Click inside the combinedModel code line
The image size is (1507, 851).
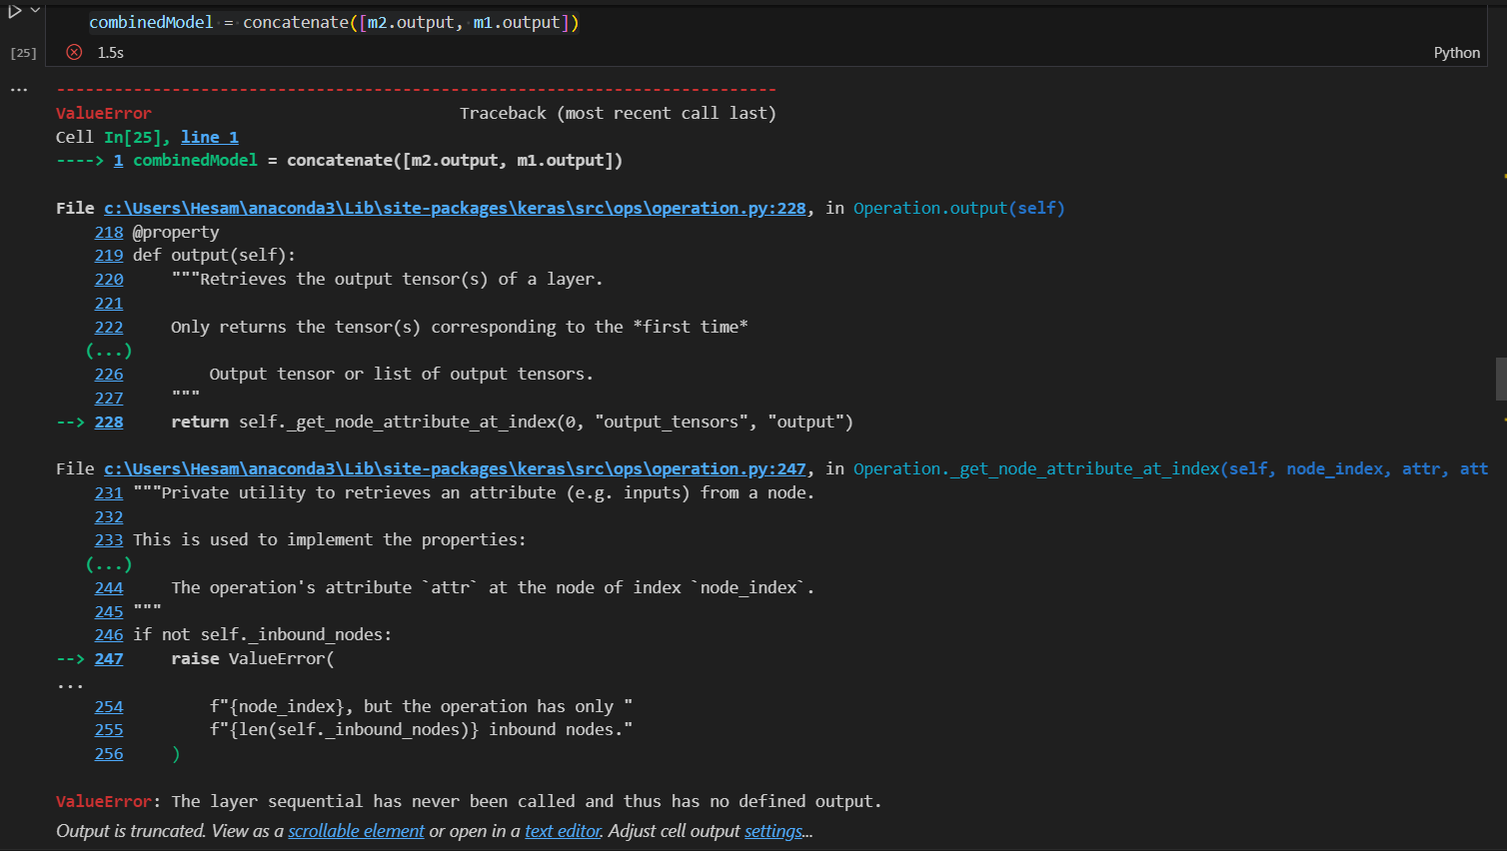tap(334, 22)
